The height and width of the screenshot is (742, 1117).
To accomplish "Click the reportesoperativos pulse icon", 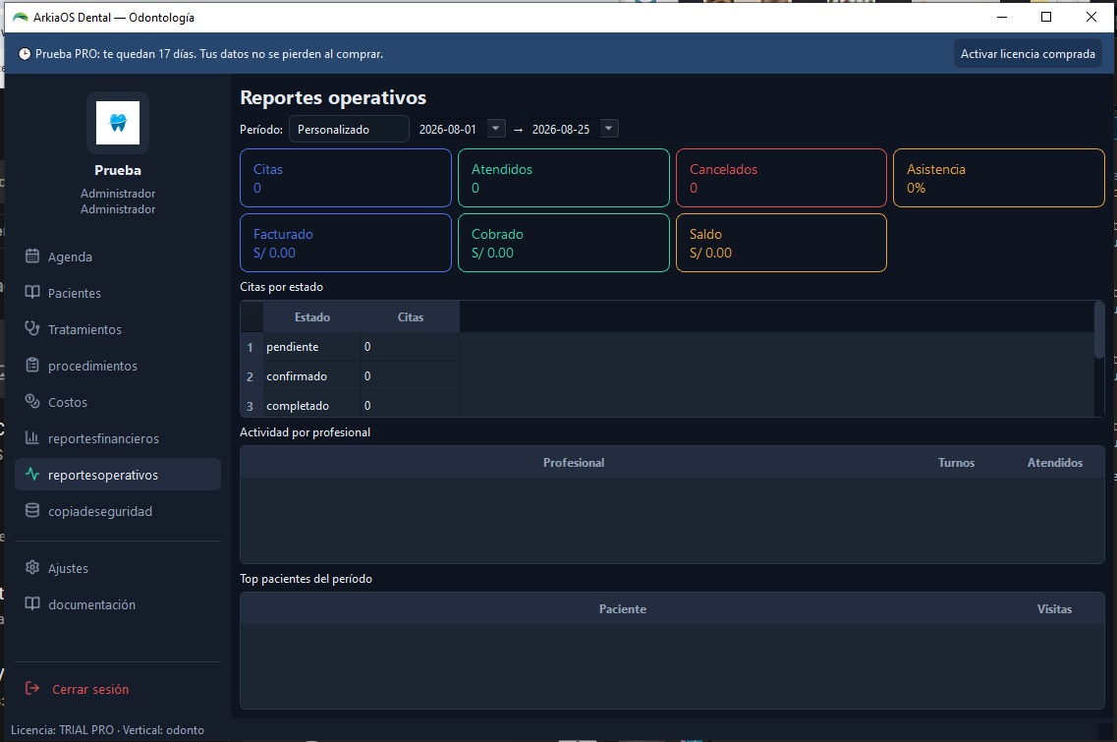I will point(32,474).
